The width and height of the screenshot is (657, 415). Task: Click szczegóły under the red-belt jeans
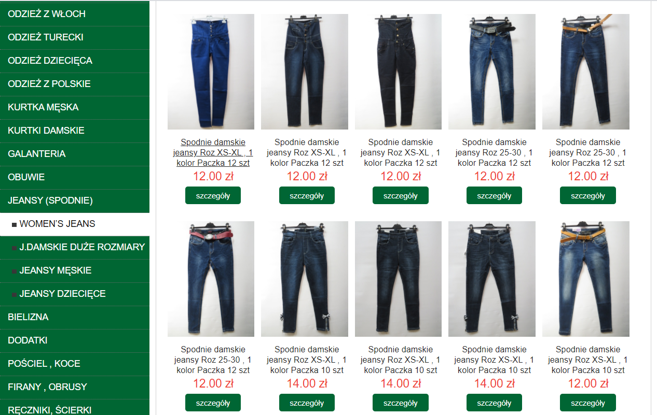pos(213,403)
